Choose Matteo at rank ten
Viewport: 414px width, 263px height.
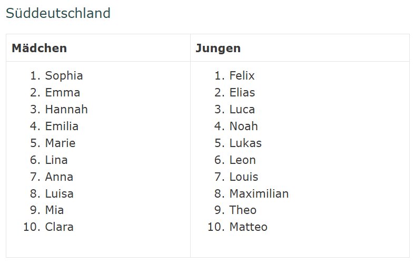[x=248, y=227]
